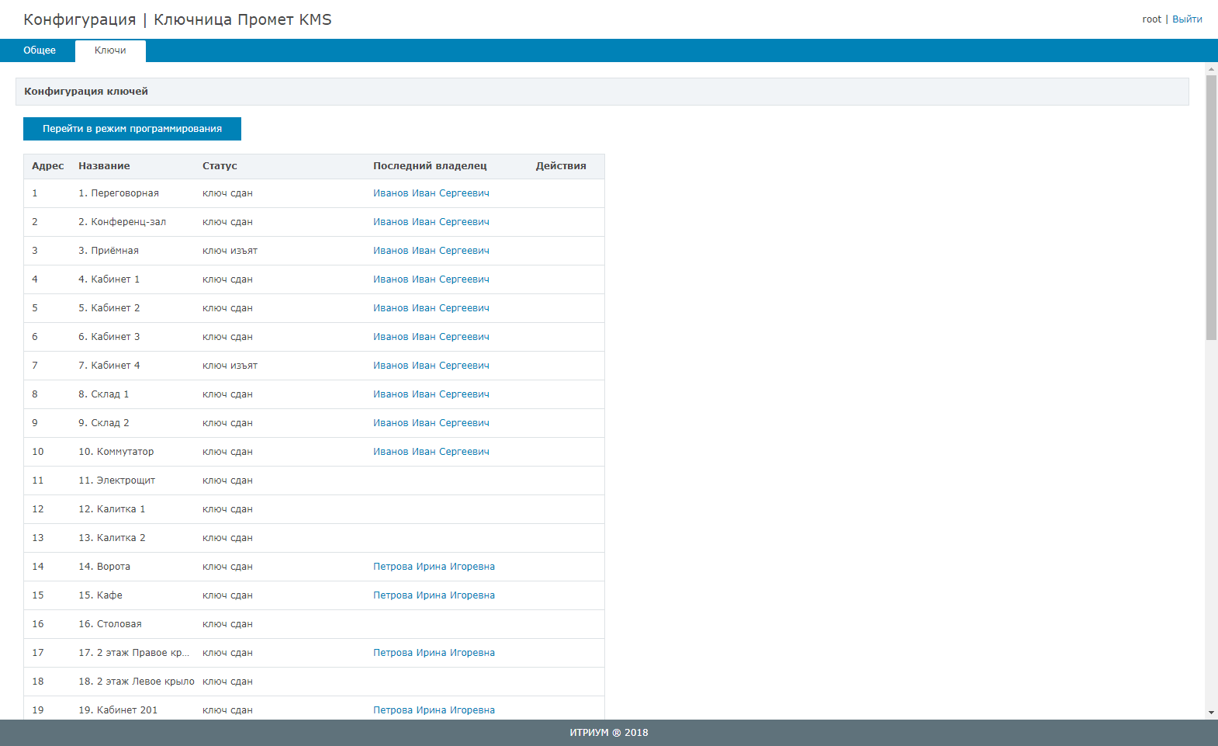1218x746 pixels.
Task: Click the Последний владелец column header
Action: [430, 166]
